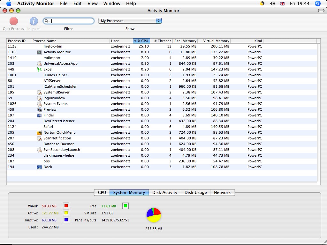The width and height of the screenshot is (327, 245).
Task: Sort by Virtual Memory column header
Action: (214, 41)
